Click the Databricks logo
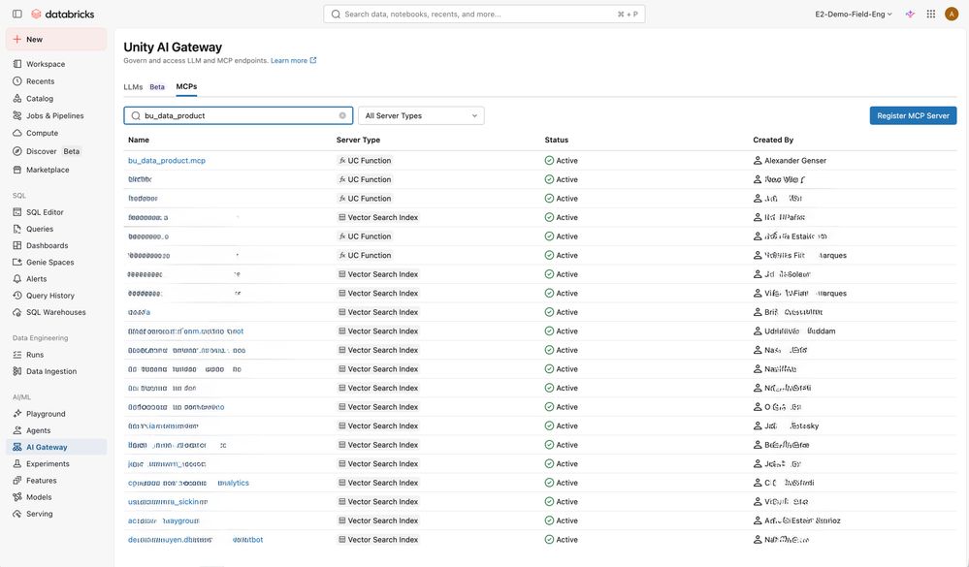Screen dimensions: 969x567 (62, 14)
